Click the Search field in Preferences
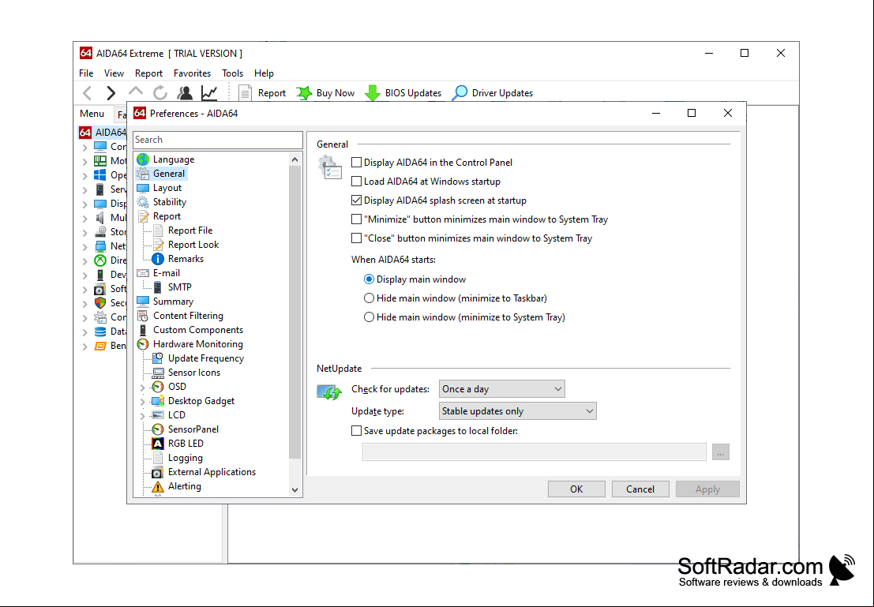 click(217, 140)
